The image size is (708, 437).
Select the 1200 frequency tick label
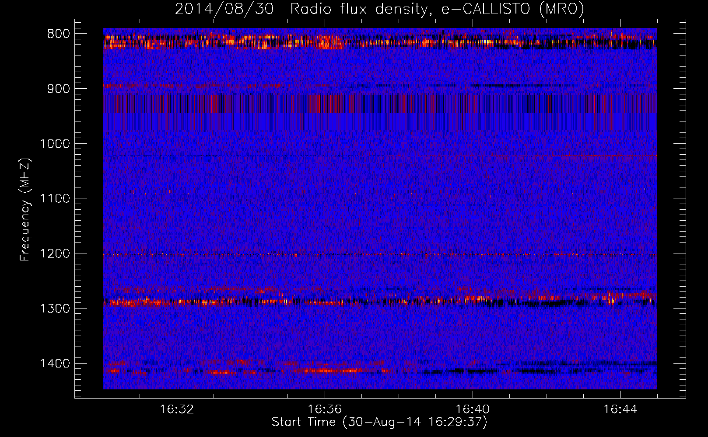click(x=55, y=254)
